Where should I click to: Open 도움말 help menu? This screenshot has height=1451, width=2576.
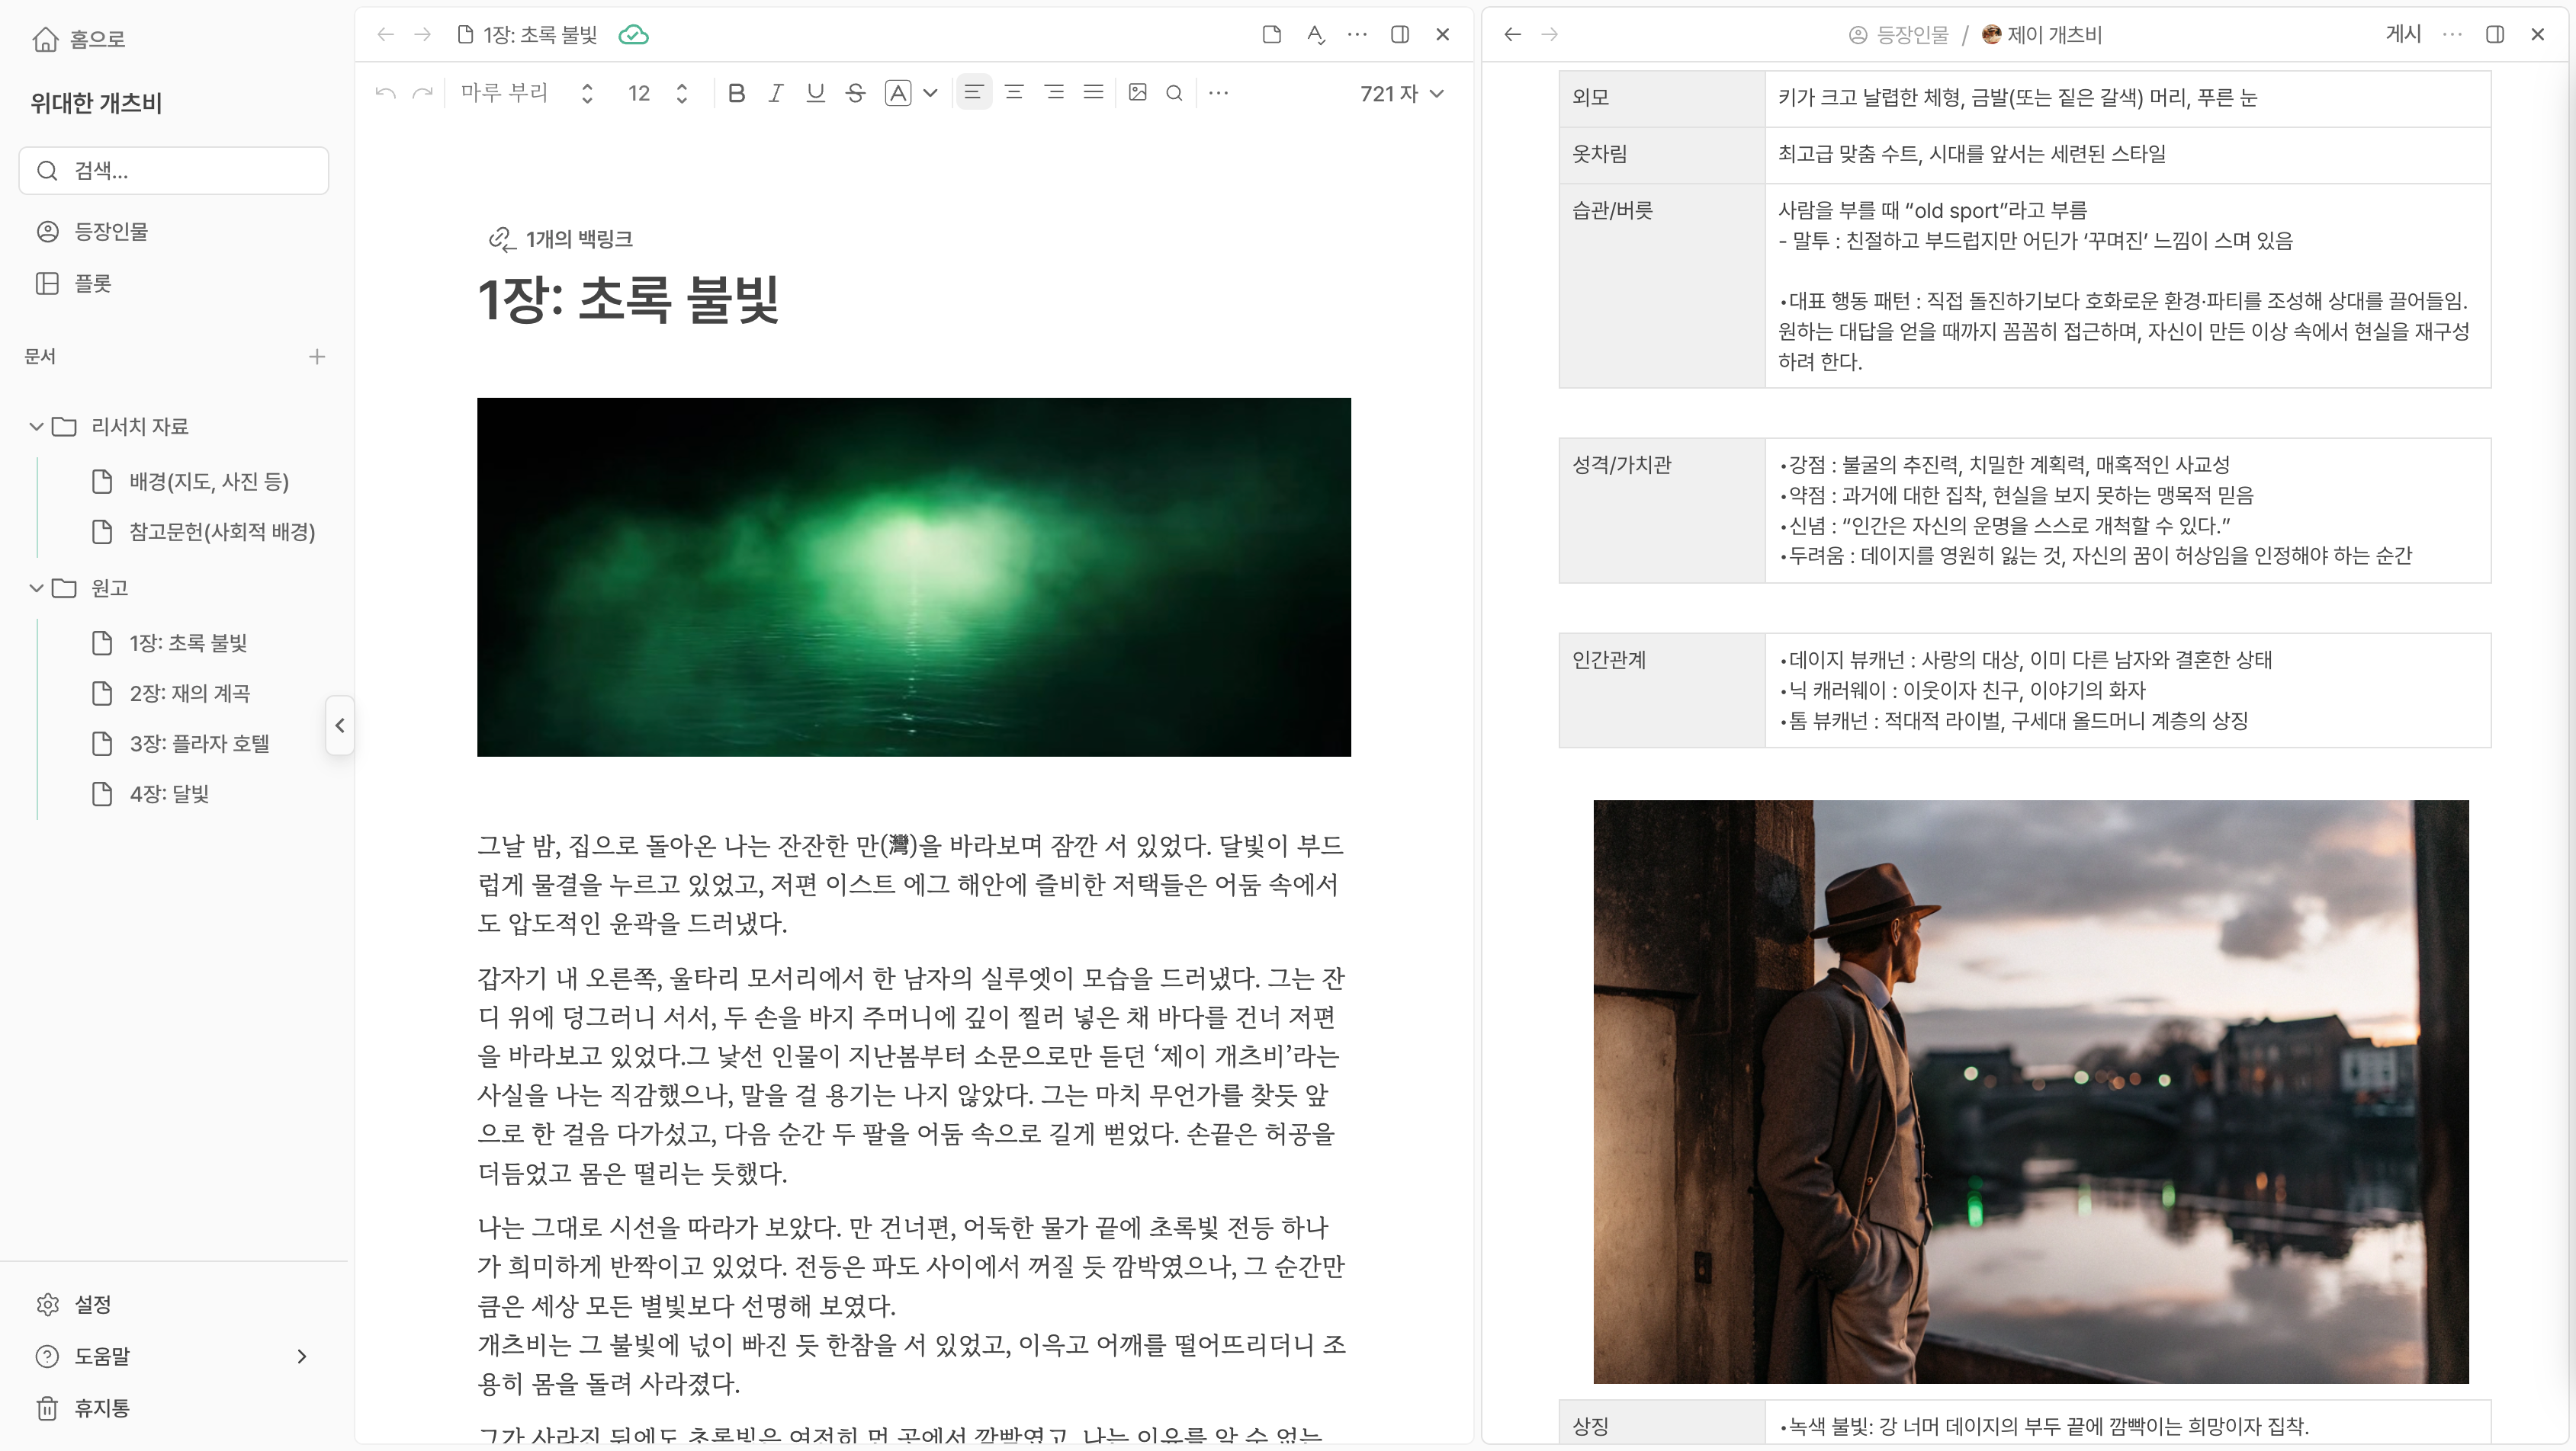[x=83, y=1357]
